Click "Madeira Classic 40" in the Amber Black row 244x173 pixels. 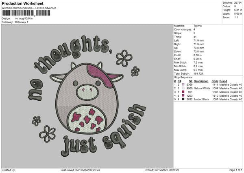231,99
